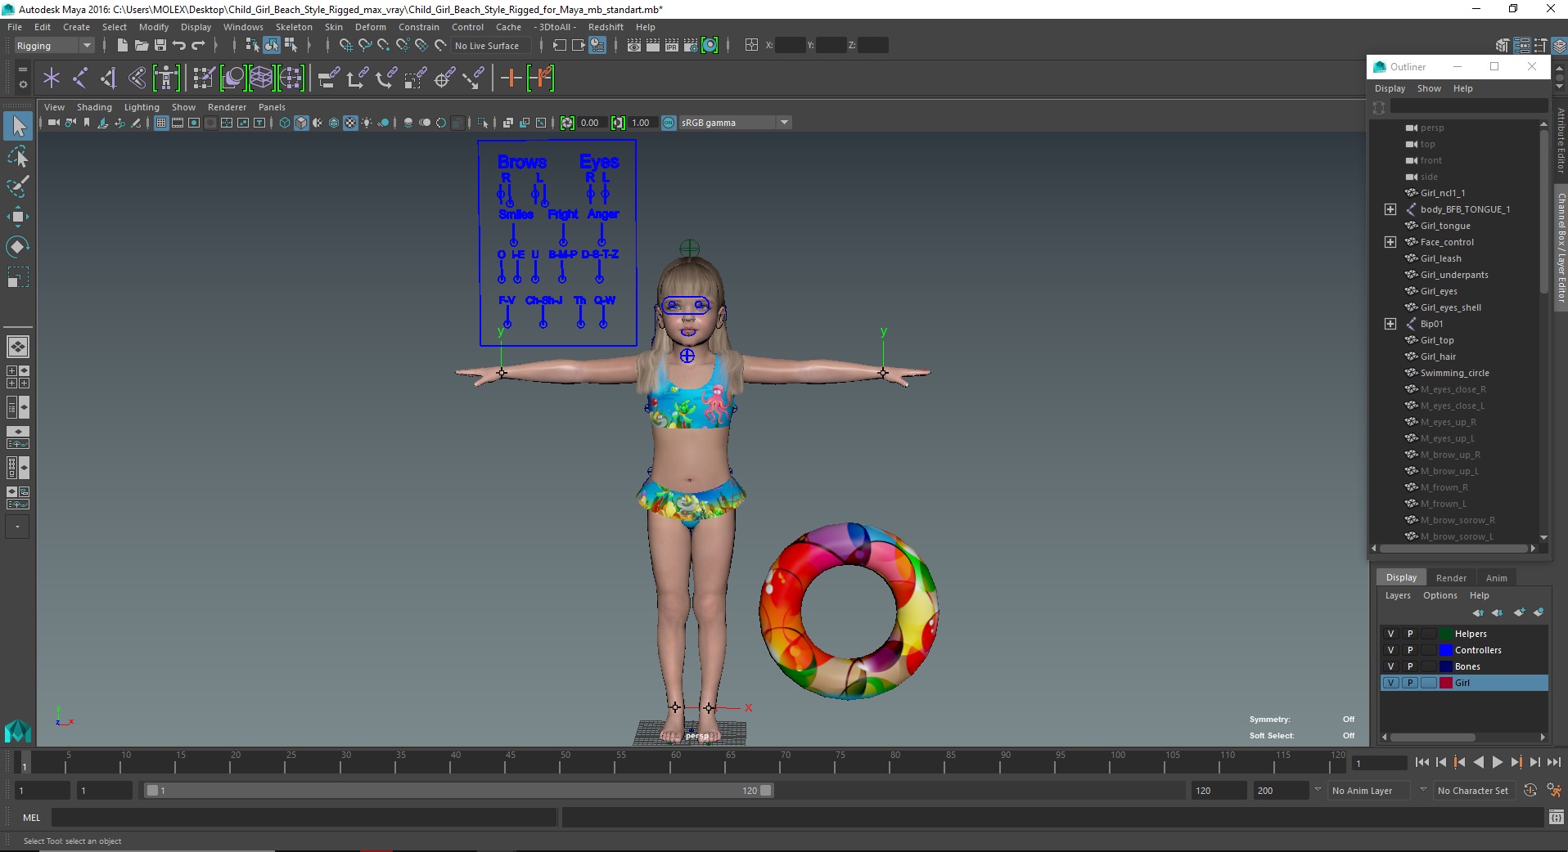Screen dimensions: 1568x852
Task: Click the Create Lattice shelf icon
Action: (261, 78)
